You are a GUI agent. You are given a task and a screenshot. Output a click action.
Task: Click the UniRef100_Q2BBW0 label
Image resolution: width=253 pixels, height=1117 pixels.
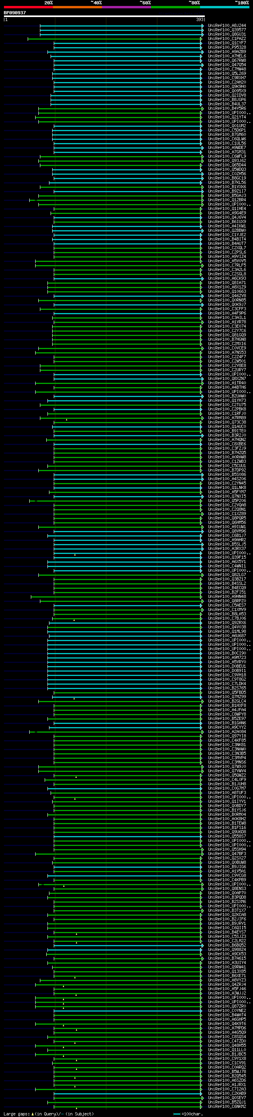tap(227, 230)
